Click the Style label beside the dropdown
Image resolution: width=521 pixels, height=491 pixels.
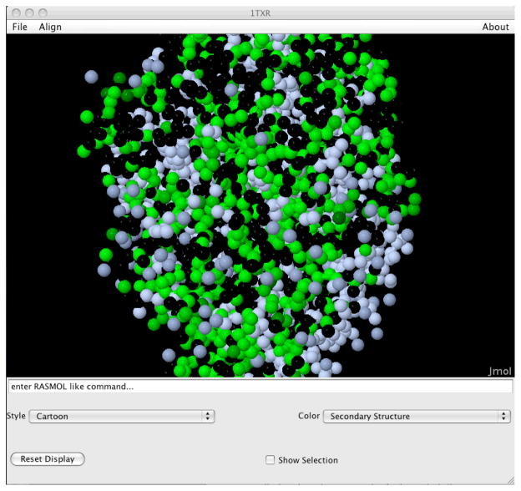16,415
